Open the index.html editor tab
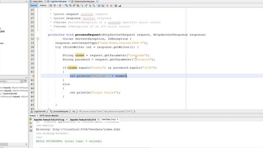 pyautogui.click(x=37, y=1)
